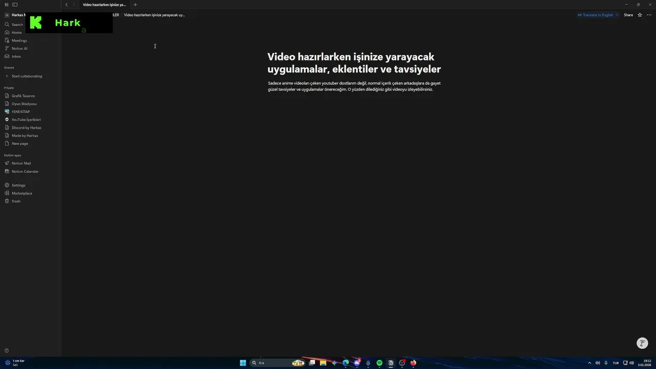The height and width of the screenshot is (369, 656).
Task: Open the Notion AI floating button
Action: click(642, 343)
